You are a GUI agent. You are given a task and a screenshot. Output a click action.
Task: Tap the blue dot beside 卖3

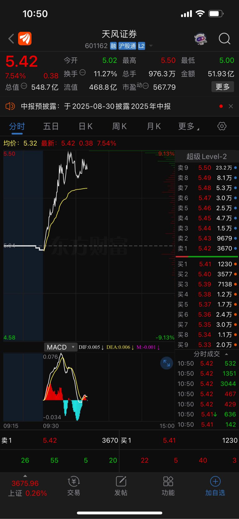click(x=236, y=228)
